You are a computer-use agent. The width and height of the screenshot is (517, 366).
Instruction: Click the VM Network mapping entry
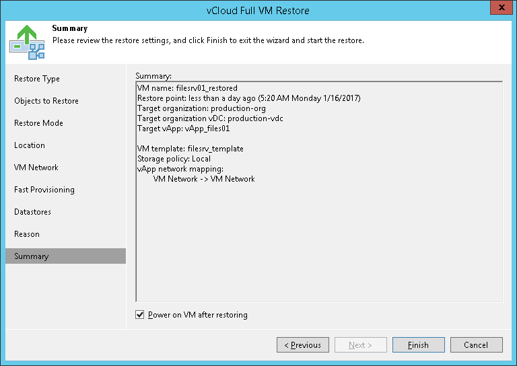tap(204, 179)
